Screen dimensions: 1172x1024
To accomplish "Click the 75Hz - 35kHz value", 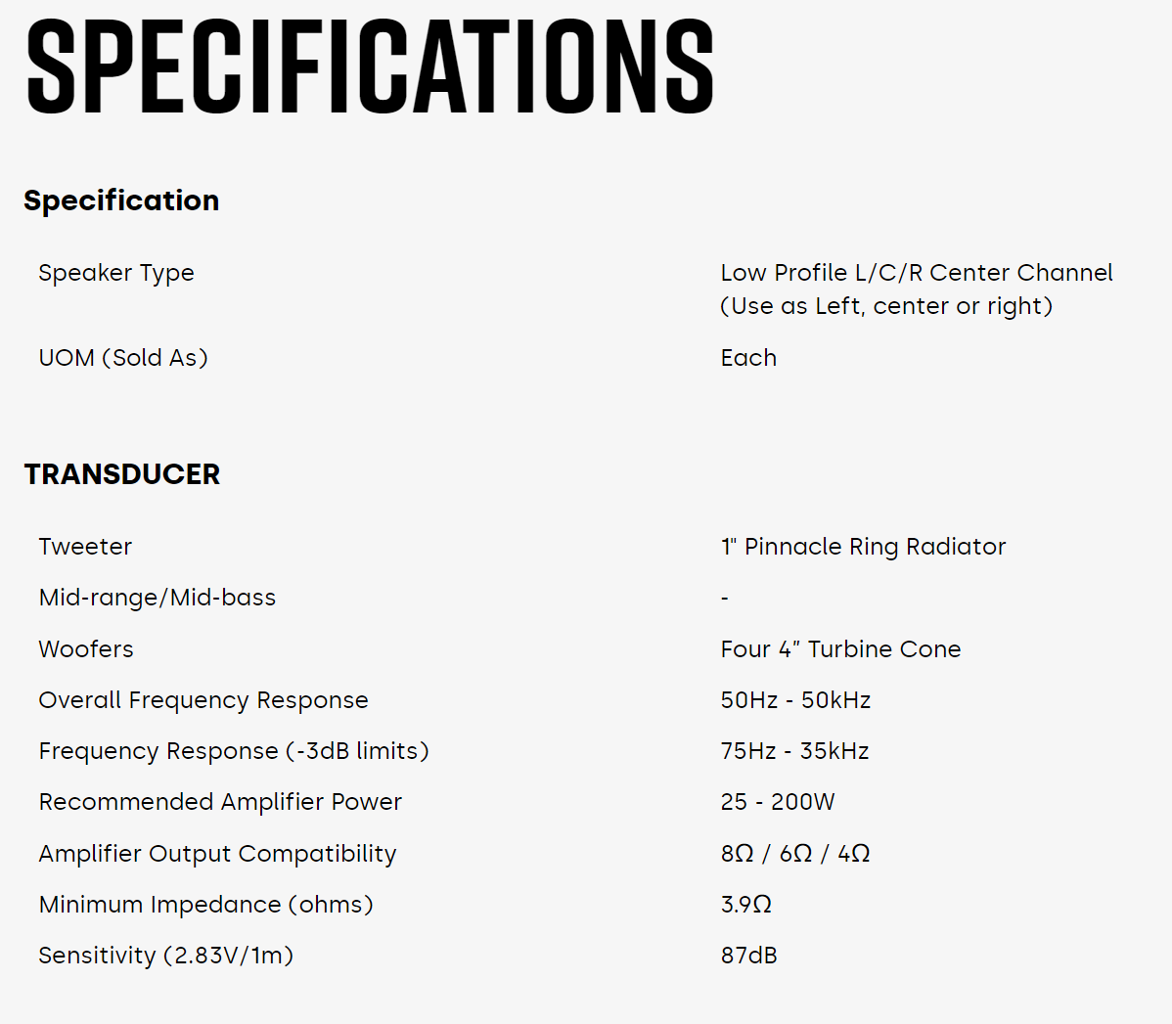I will coord(794,751).
